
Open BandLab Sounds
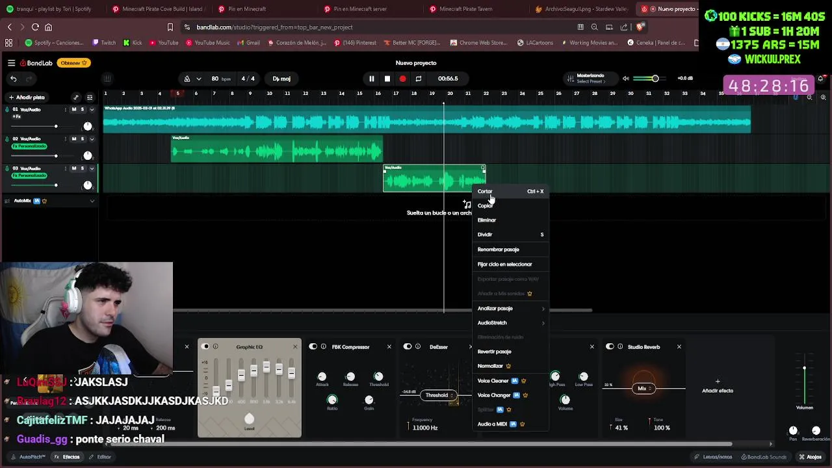tap(763, 457)
